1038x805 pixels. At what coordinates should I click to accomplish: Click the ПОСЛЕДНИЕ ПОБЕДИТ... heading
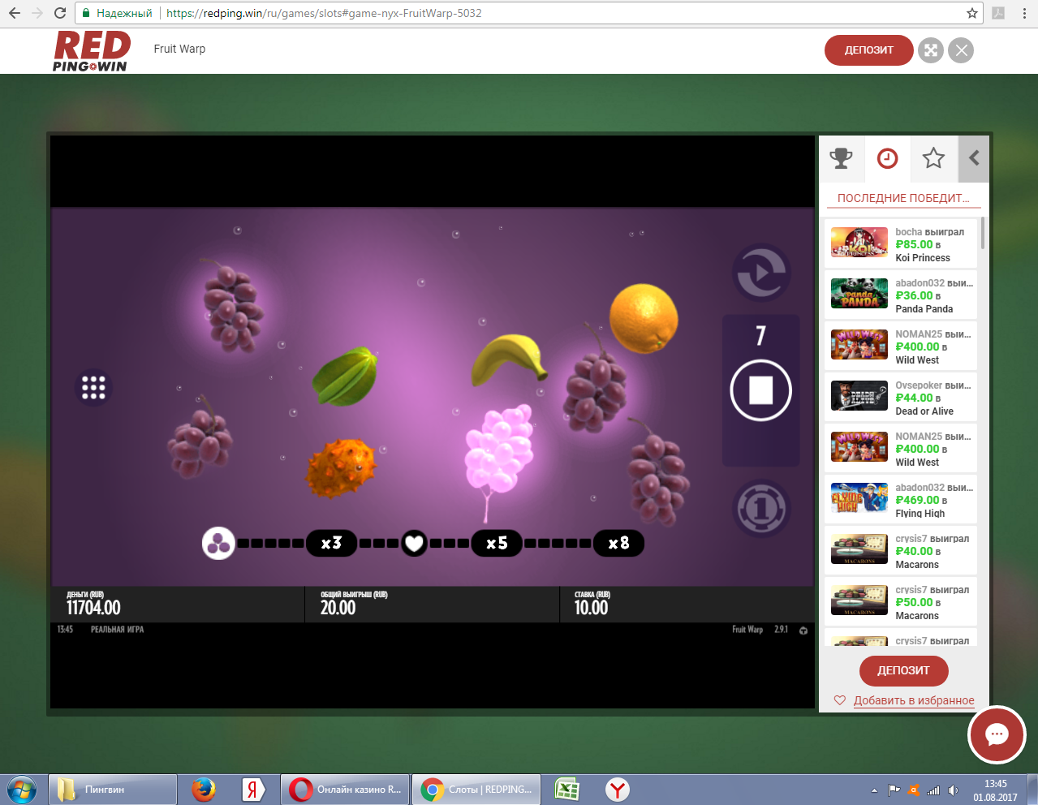pyautogui.click(x=903, y=198)
